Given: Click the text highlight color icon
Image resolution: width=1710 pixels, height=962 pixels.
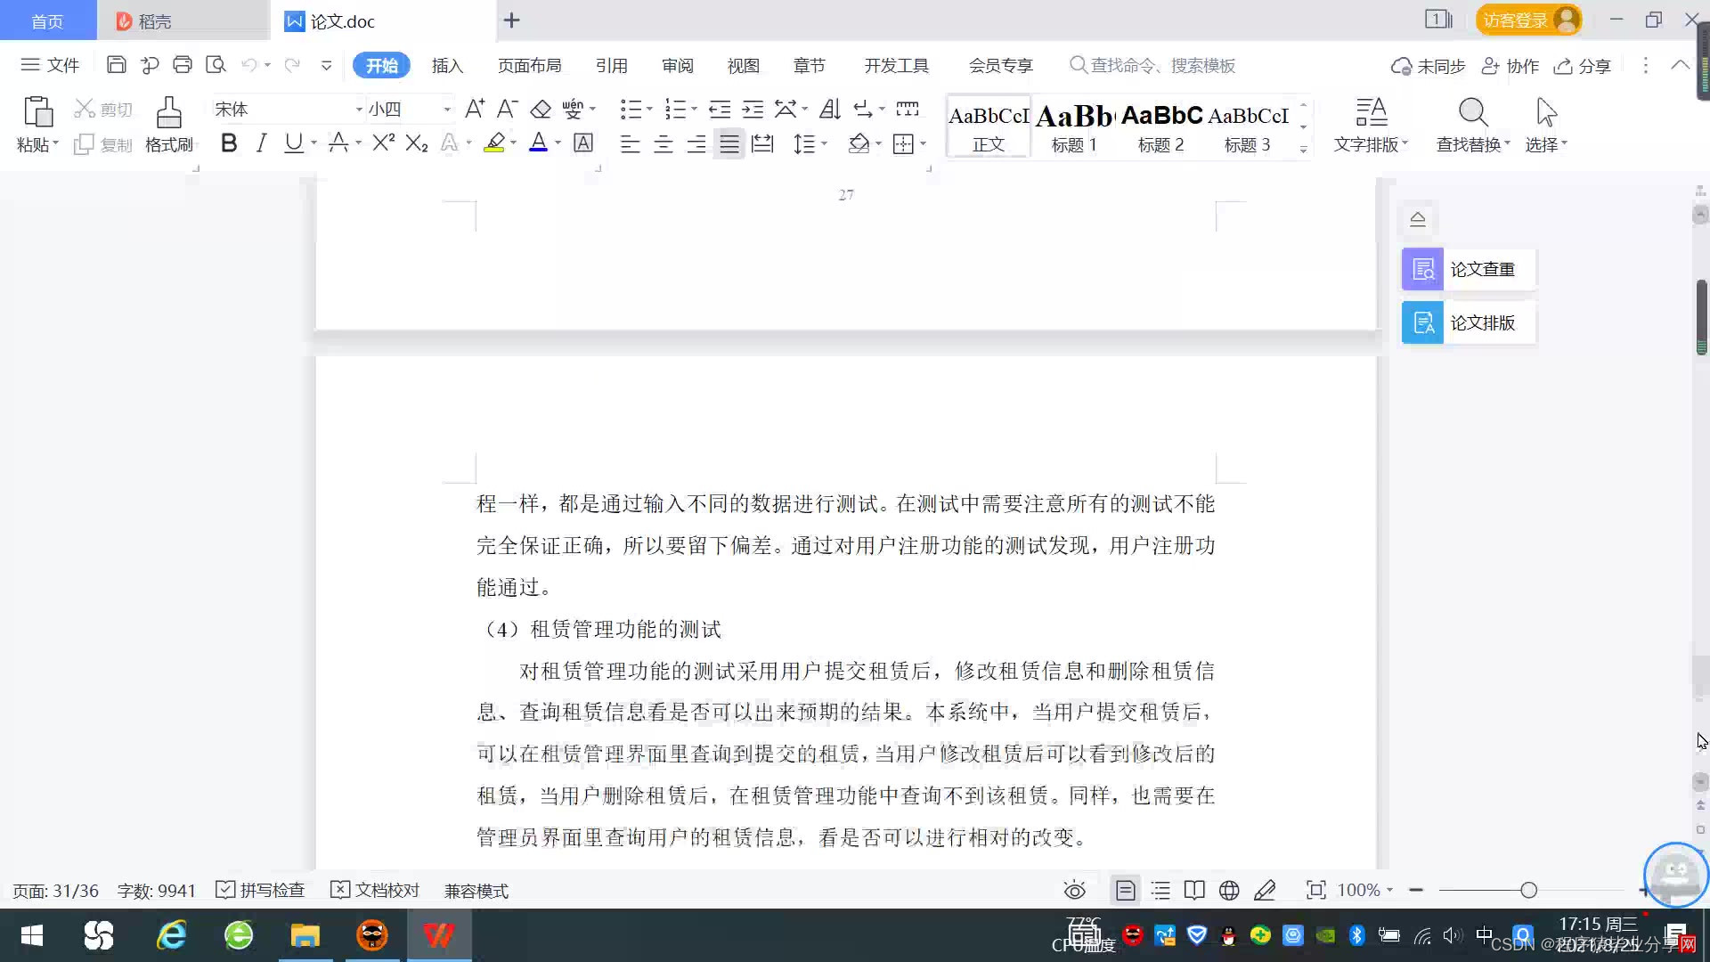Looking at the screenshot, I should click(494, 143).
